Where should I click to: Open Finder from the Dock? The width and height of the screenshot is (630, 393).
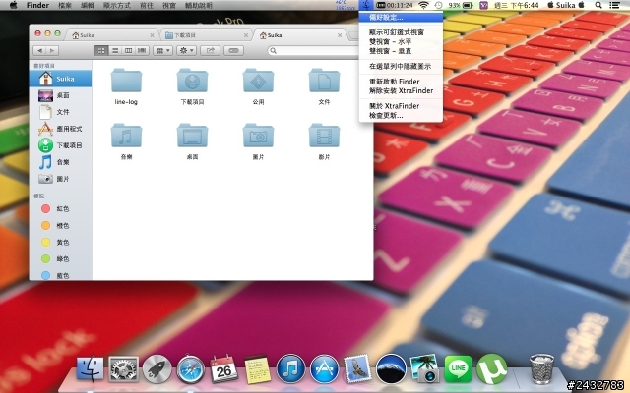90,368
